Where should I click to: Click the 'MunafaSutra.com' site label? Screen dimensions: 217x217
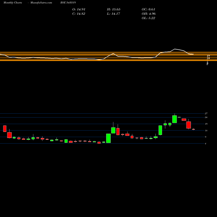(x=41, y=3)
